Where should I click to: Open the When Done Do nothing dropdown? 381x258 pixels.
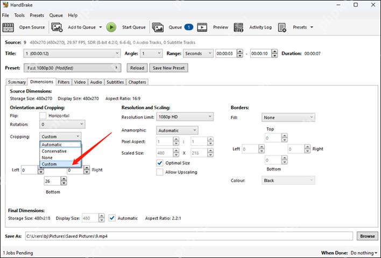[364, 253]
